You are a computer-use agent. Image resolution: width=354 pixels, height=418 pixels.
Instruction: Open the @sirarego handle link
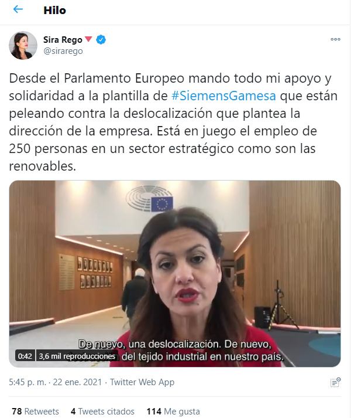click(x=63, y=51)
